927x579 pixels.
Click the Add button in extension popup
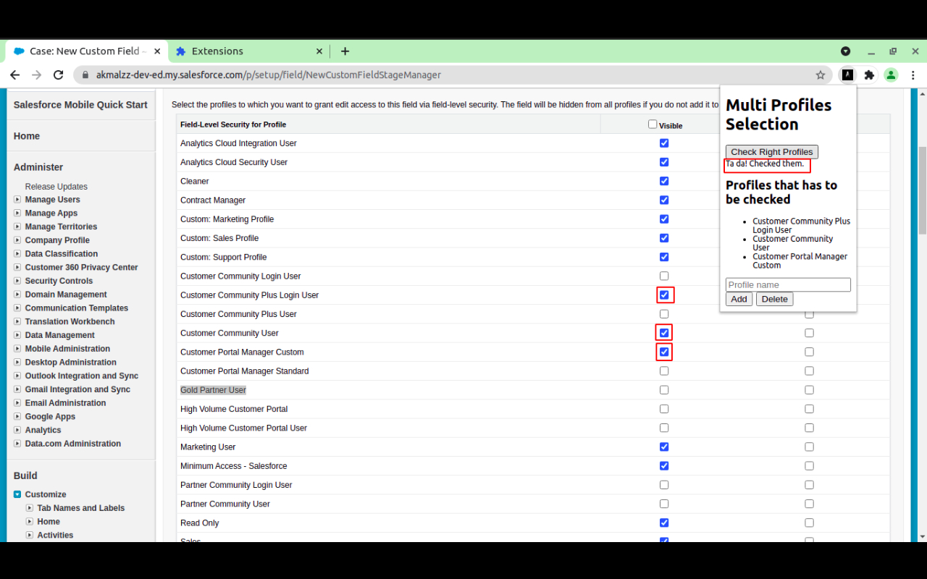tap(739, 299)
